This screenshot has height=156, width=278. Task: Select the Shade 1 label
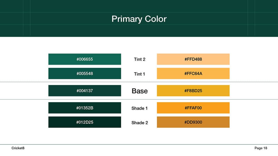pos(139,108)
